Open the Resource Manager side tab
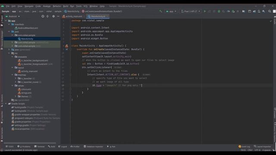The height and width of the screenshot is (155, 276). coord(2,40)
